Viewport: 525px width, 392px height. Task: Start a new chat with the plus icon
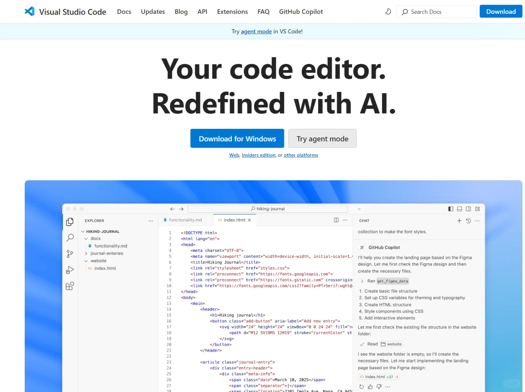(x=459, y=221)
